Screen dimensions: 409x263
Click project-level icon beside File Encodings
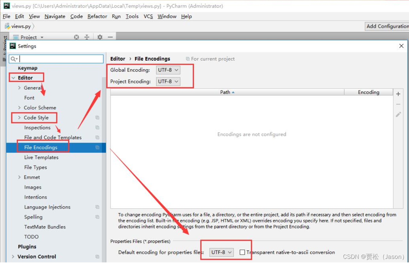point(97,147)
